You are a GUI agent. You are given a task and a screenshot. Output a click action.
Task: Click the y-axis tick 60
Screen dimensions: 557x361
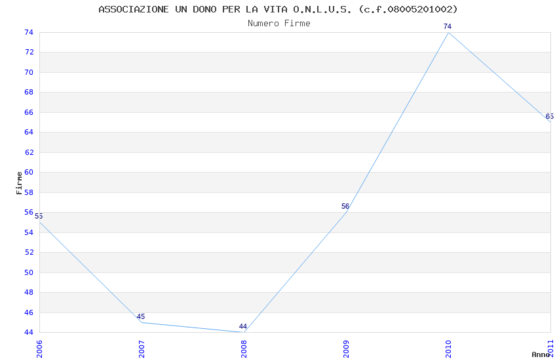click(29, 172)
